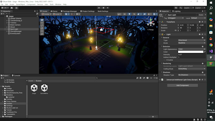This screenshot has height=121, width=215.
Task: Open Light component presets icon
Action: [202, 34]
